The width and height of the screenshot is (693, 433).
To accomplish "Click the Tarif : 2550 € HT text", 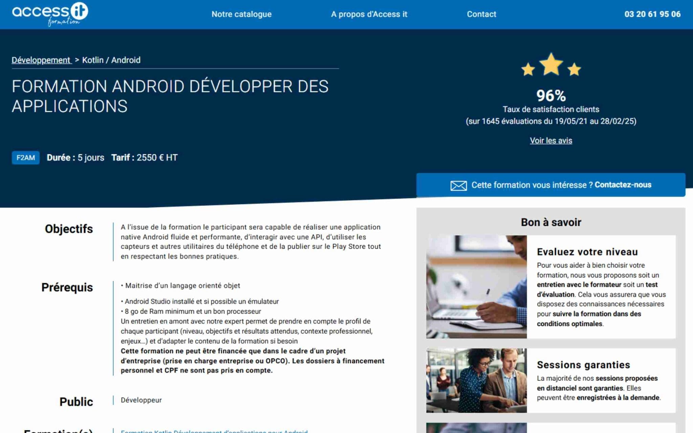I will pos(144,158).
